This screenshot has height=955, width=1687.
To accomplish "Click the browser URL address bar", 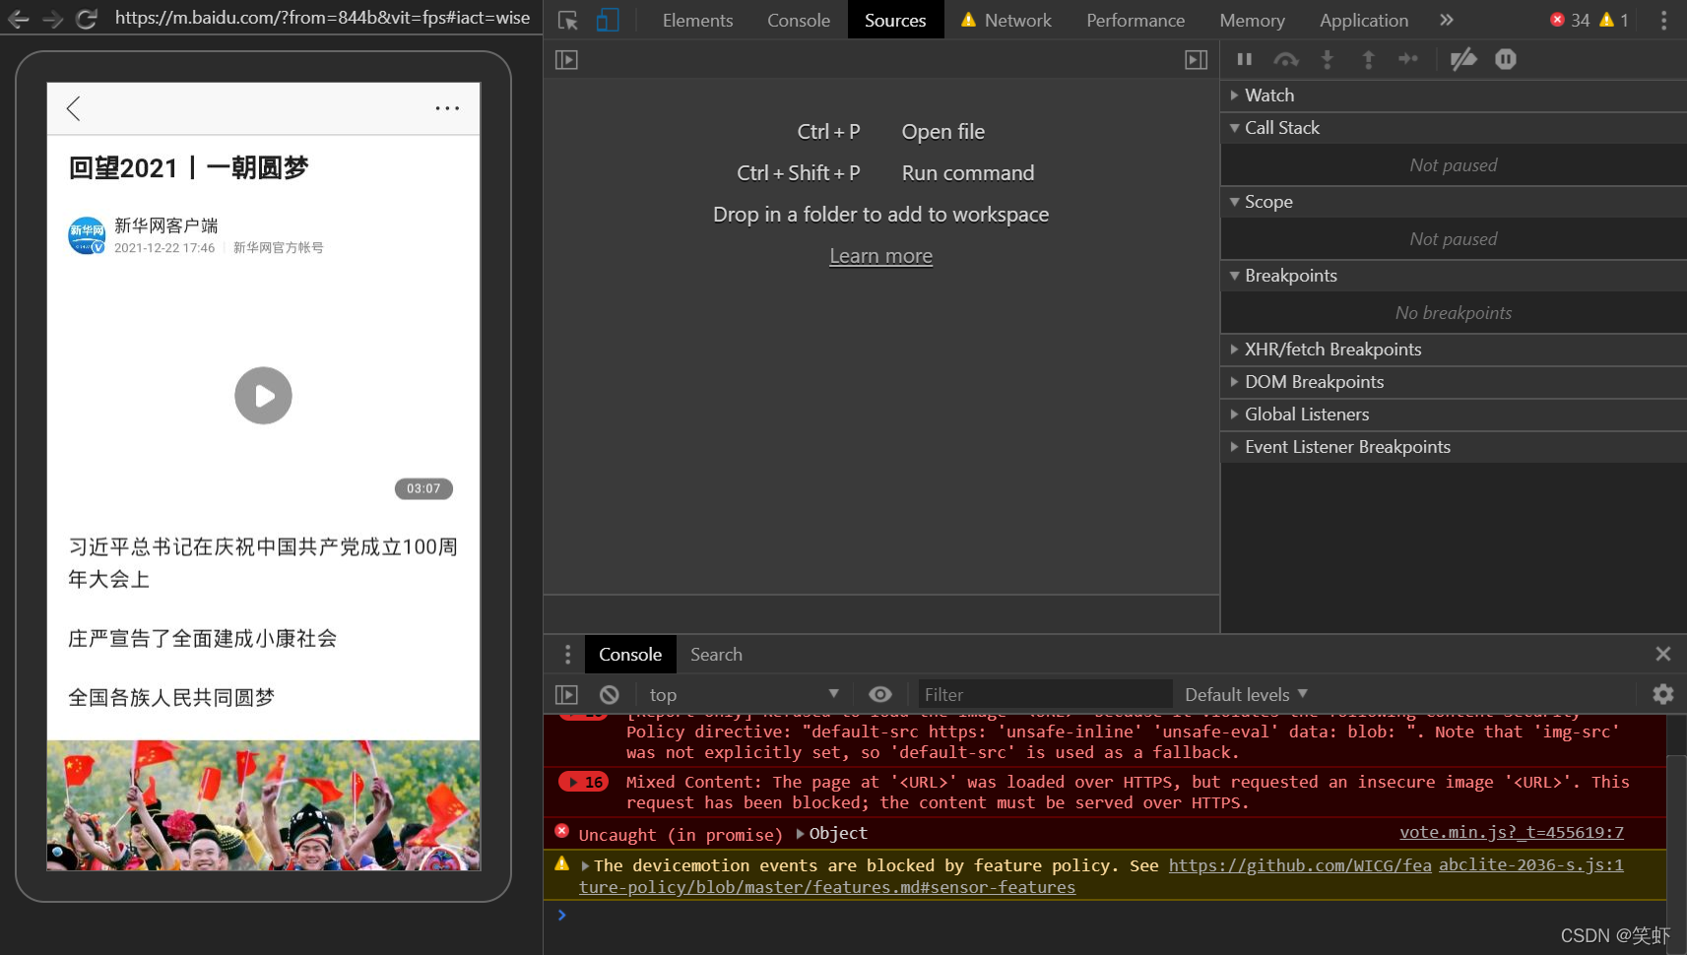I will [322, 18].
